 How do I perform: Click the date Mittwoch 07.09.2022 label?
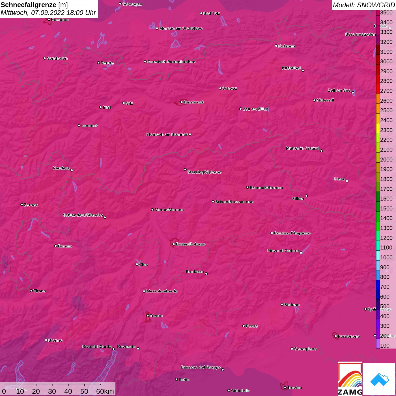(x=48, y=13)
